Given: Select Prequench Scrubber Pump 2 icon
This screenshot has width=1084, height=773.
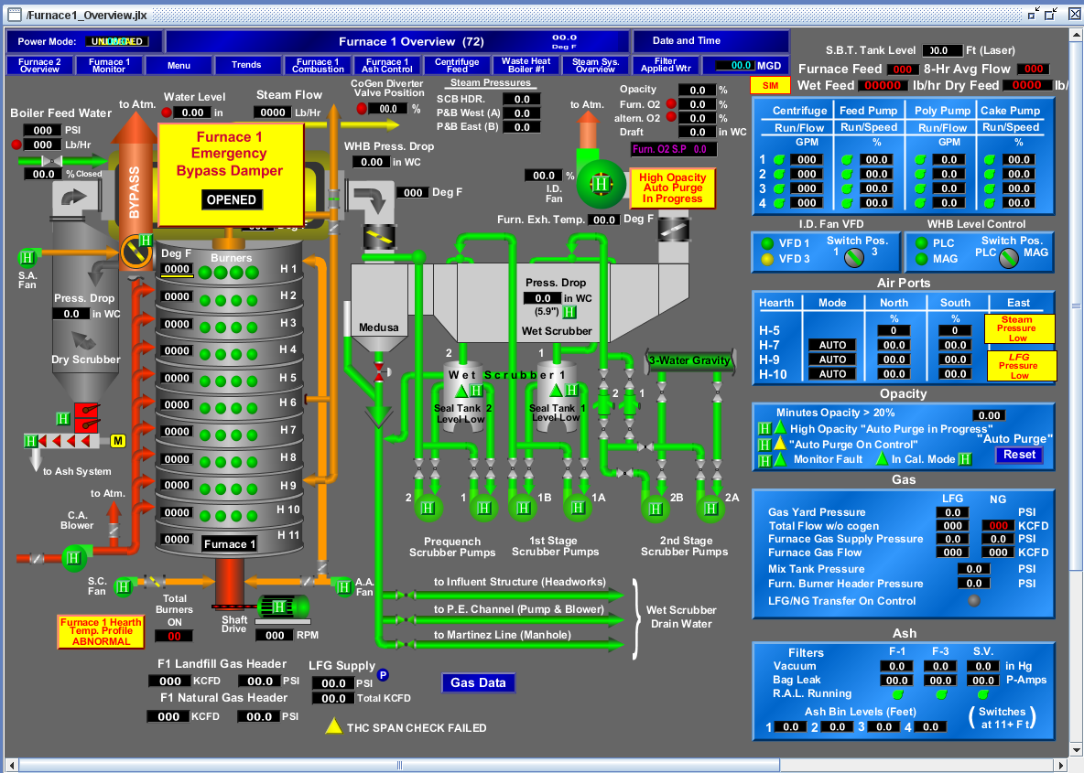Looking at the screenshot, I should 428,507.
